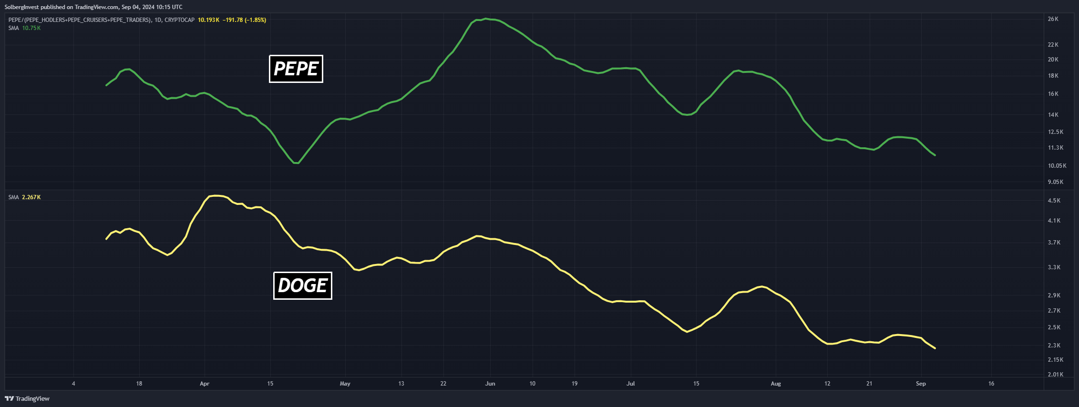The height and width of the screenshot is (407, 1079).
Task: Click the SolbergInvest published header text
Action: click(93, 7)
